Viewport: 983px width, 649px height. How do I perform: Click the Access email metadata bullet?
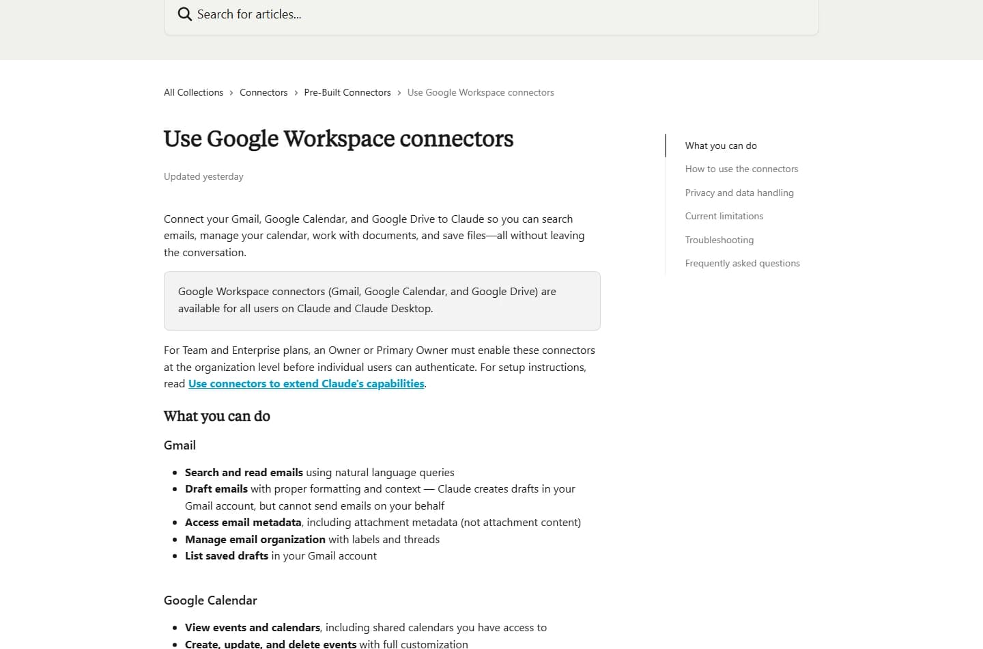coord(383,523)
